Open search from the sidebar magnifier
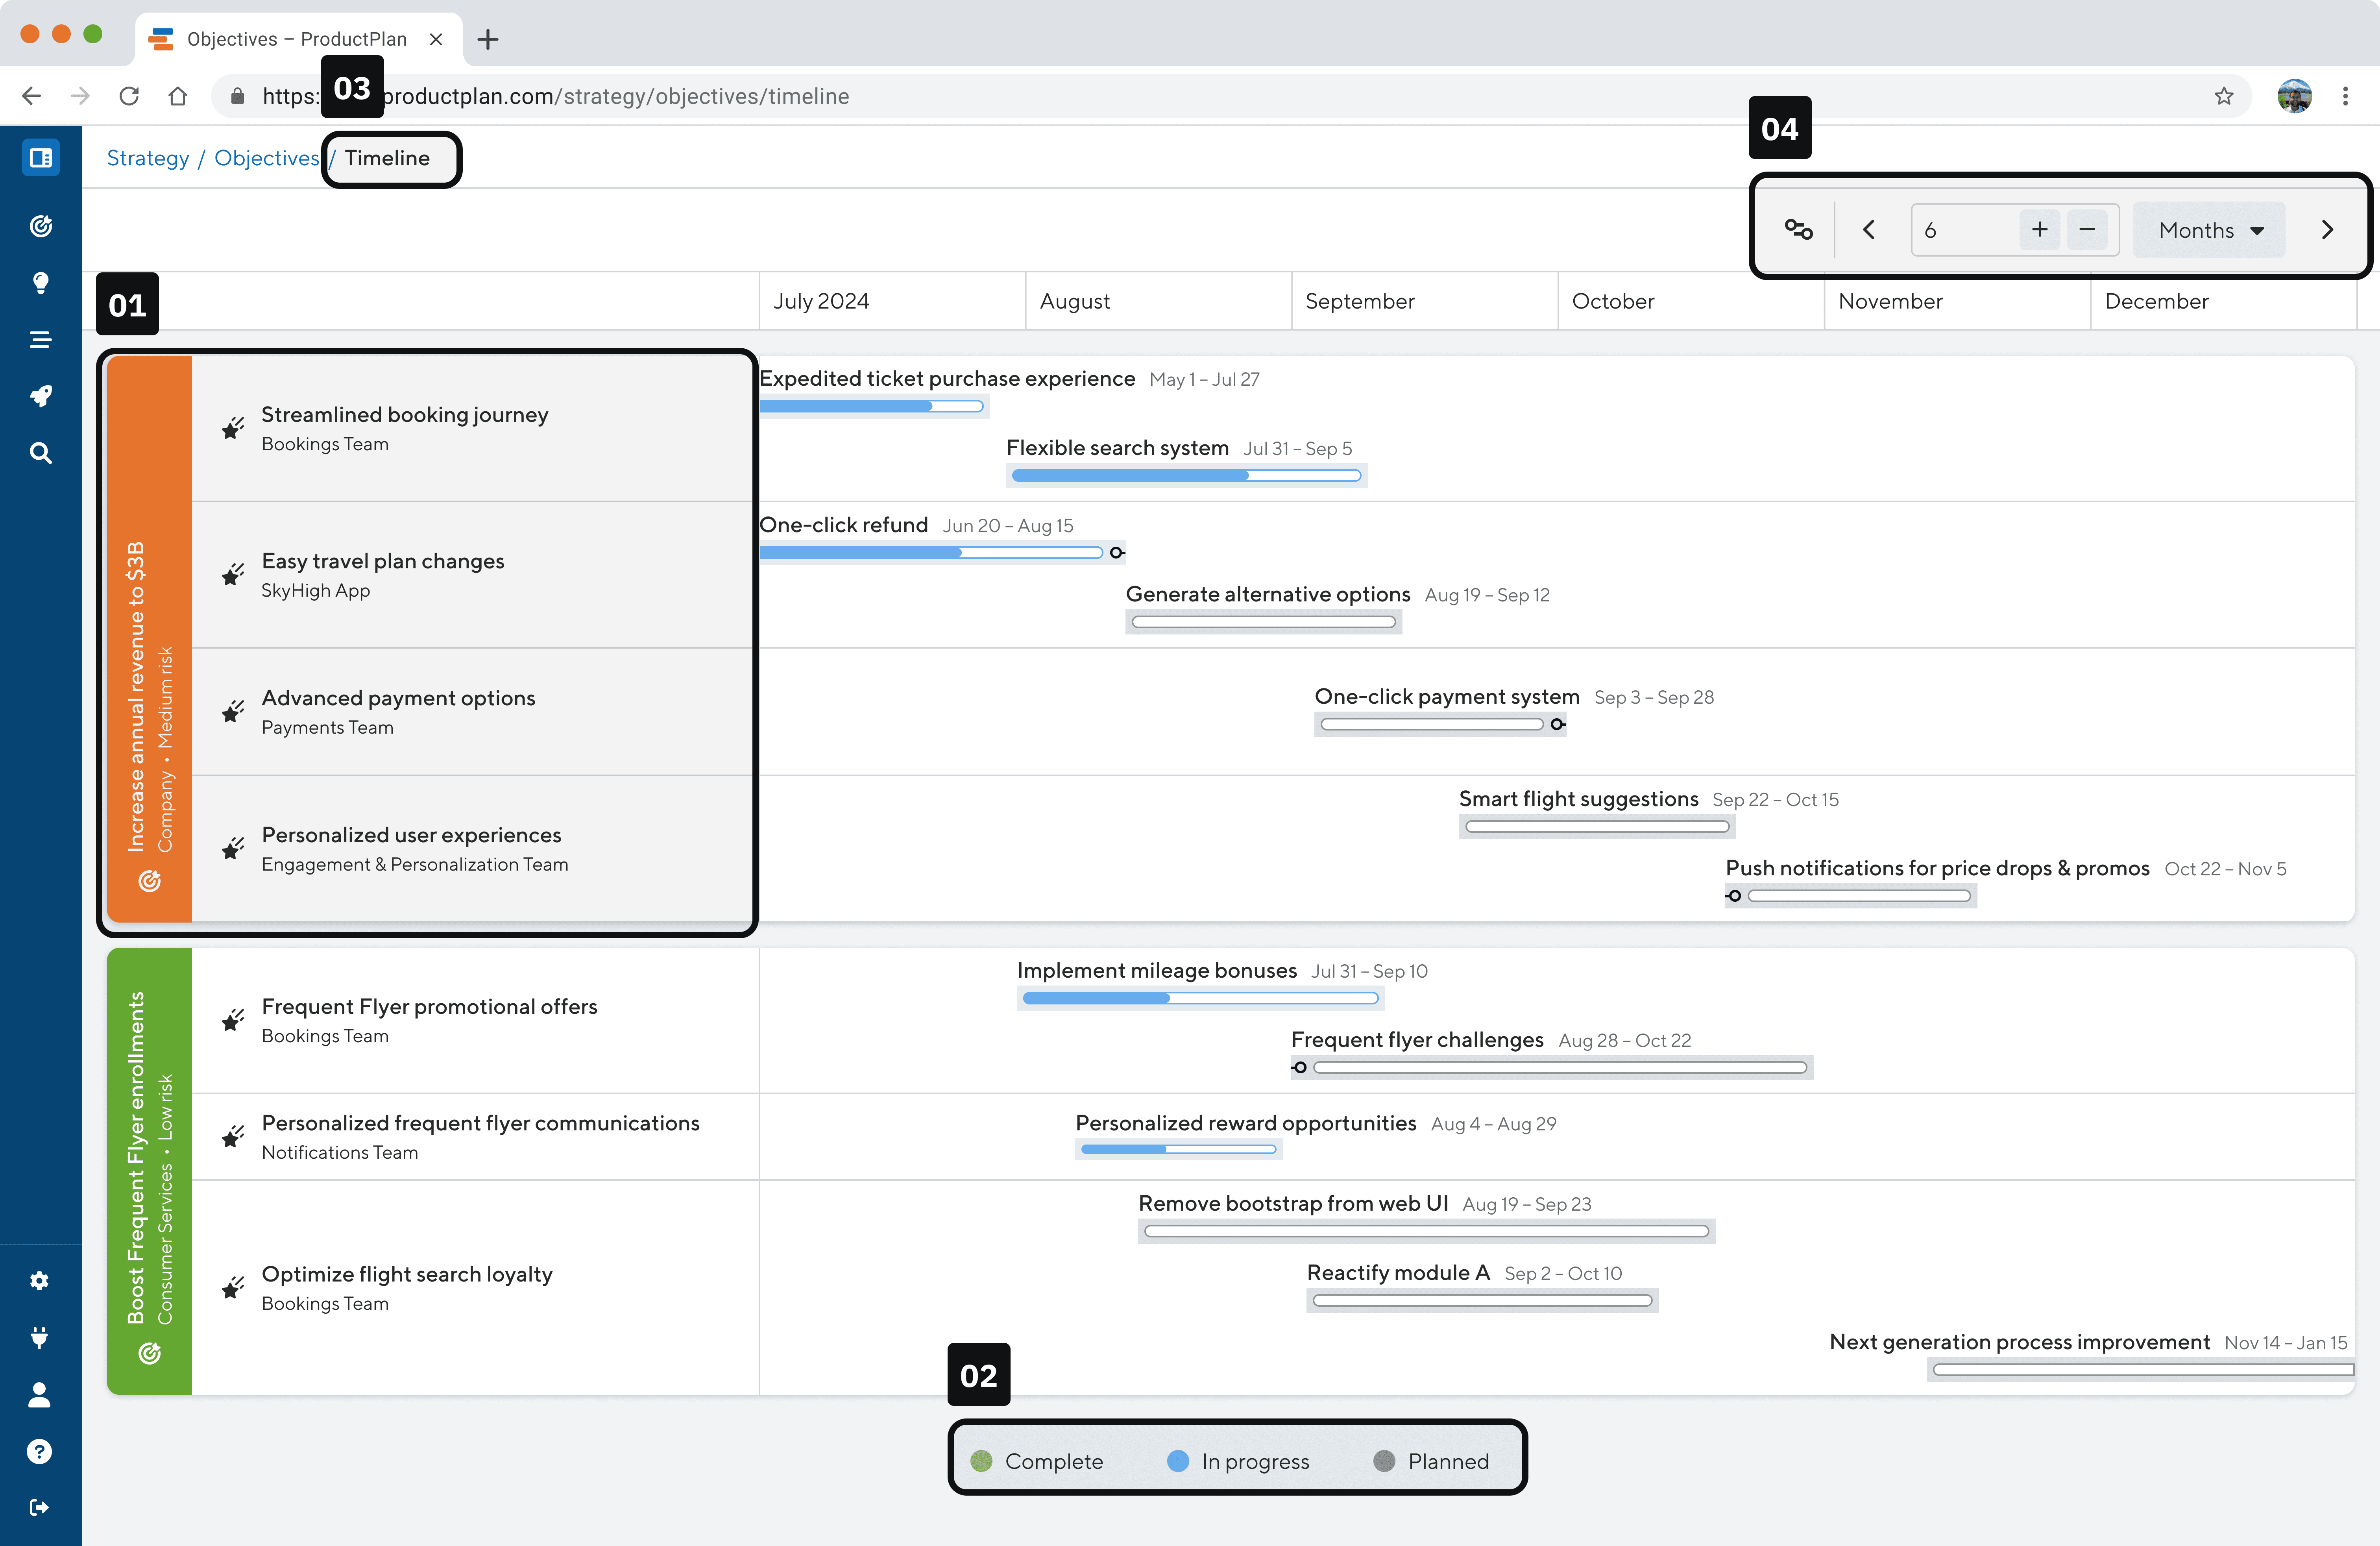The width and height of the screenshot is (2380, 1546). tap(40, 453)
